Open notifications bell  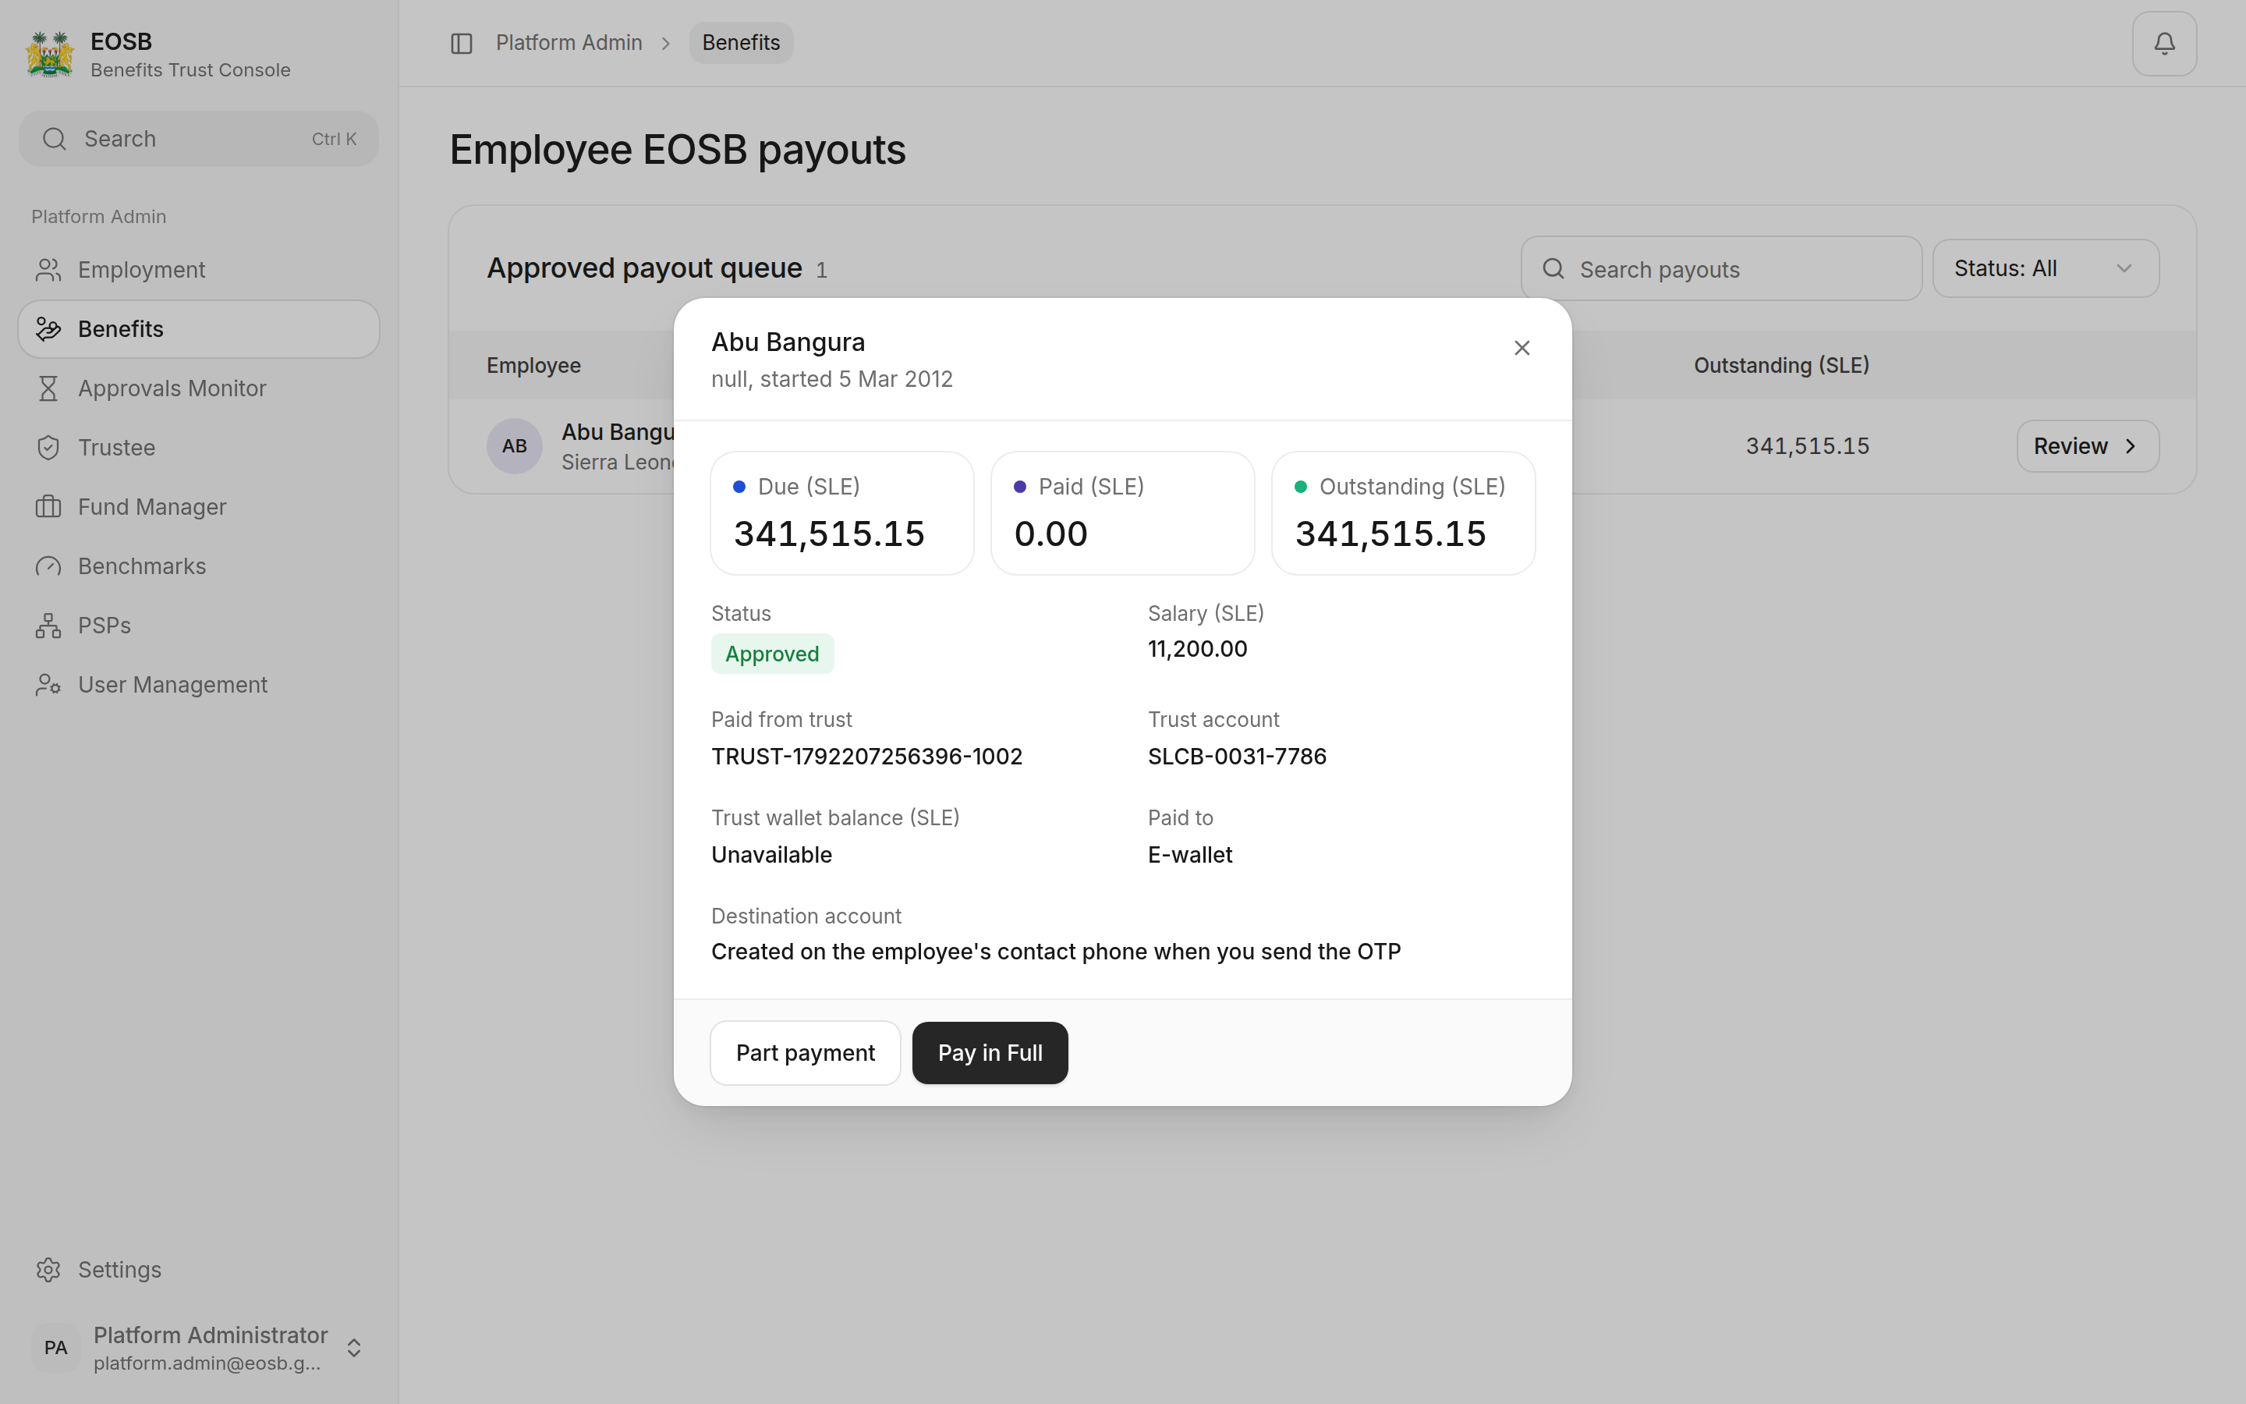pyautogui.click(x=2163, y=44)
